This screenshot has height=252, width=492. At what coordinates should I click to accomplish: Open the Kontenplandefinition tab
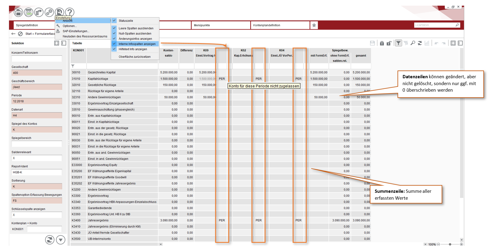[280, 25]
